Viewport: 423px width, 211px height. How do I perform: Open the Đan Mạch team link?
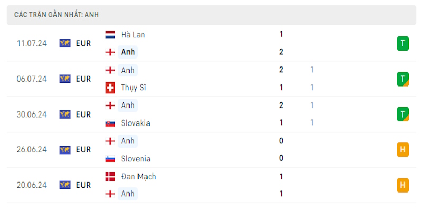click(139, 177)
